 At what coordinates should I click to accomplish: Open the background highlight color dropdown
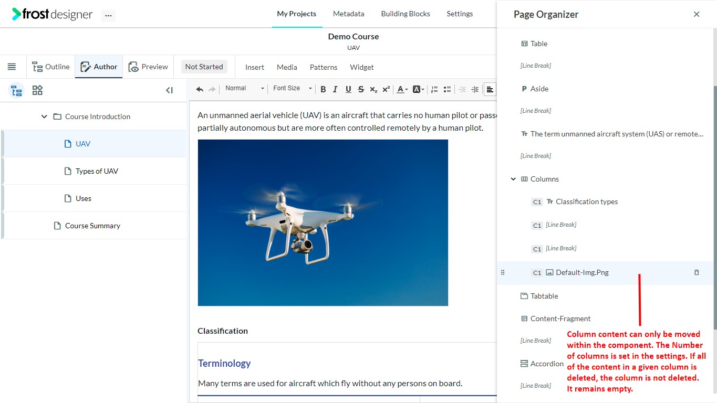[x=419, y=89]
